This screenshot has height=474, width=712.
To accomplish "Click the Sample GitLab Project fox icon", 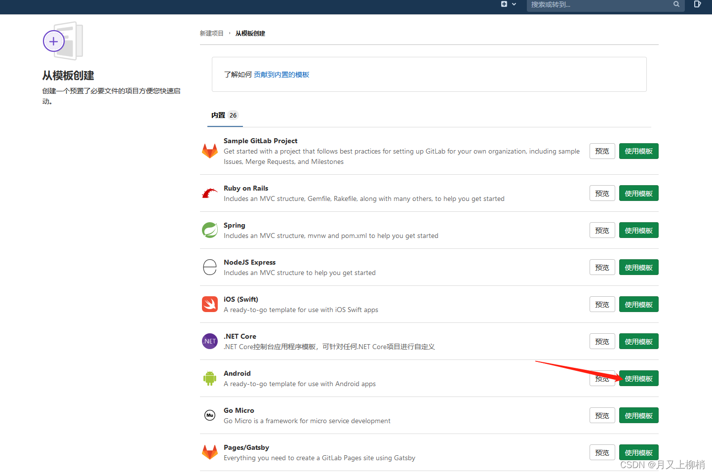I will pos(210,151).
